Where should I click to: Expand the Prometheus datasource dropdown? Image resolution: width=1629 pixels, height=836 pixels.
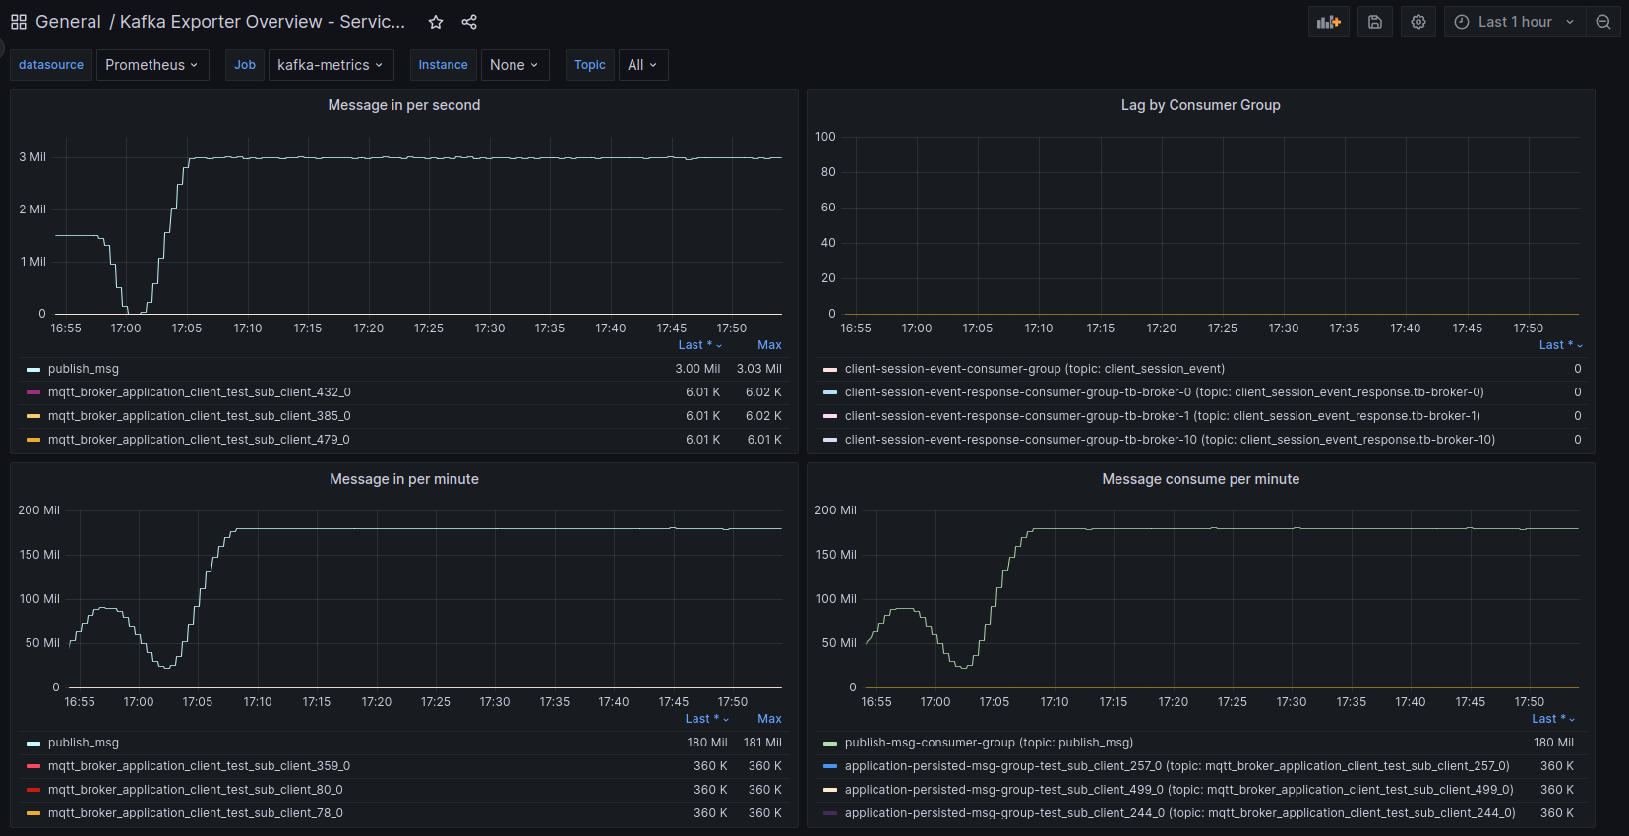click(152, 65)
